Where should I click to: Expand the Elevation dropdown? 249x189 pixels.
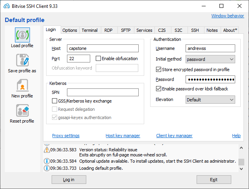pos(210,100)
